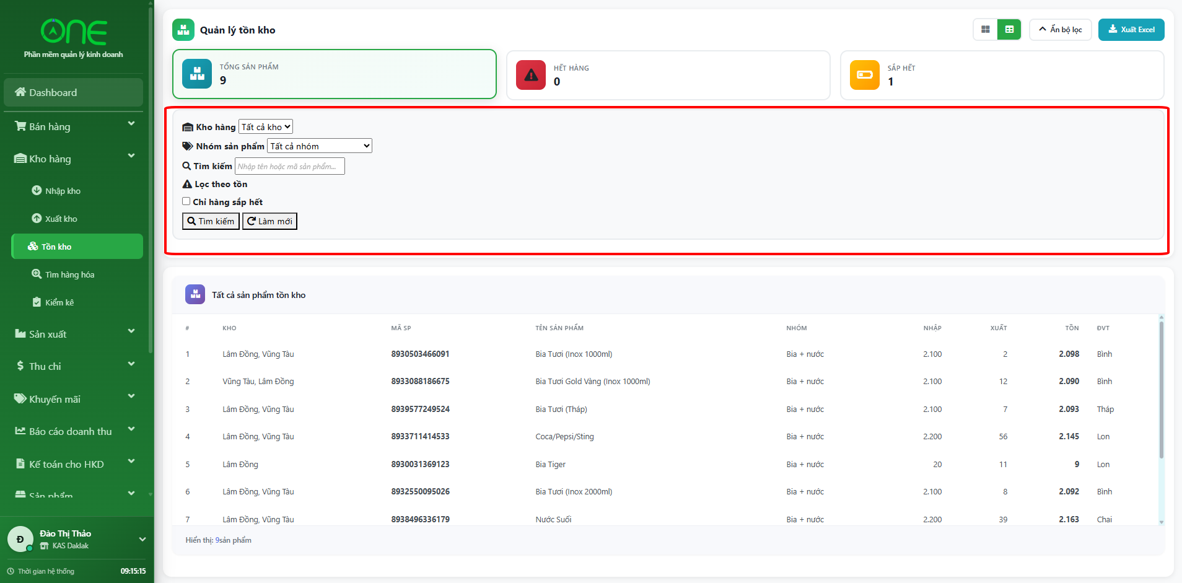Click the ONE logo in sidebar

click(x=74, y=32)
